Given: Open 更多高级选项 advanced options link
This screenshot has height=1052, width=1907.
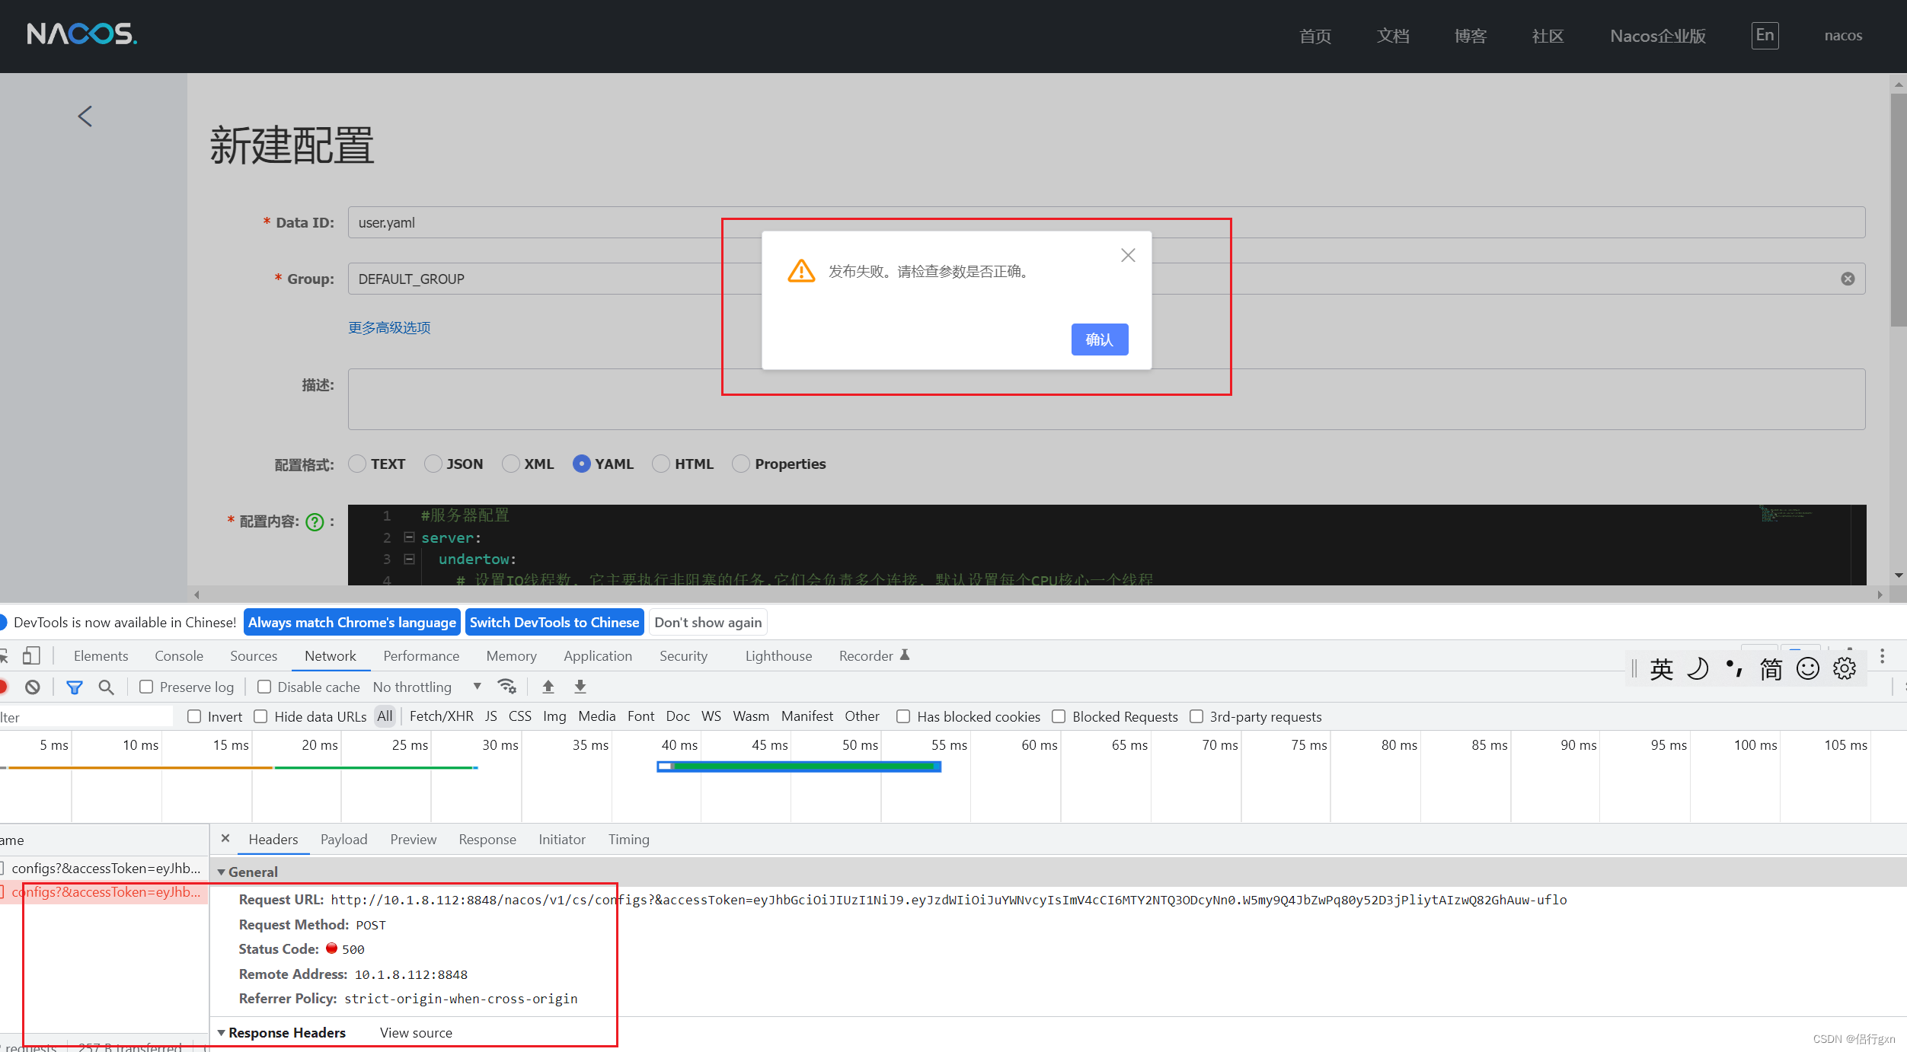Looking at the screenshot, I should [388, 327].
